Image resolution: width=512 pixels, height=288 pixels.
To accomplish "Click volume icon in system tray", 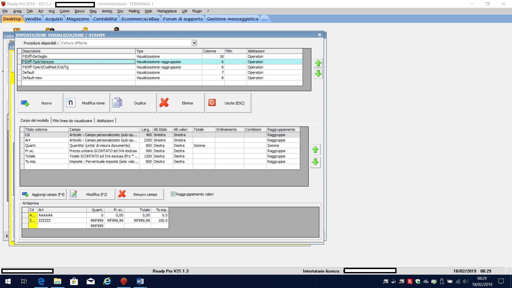I will coord(466,281).
